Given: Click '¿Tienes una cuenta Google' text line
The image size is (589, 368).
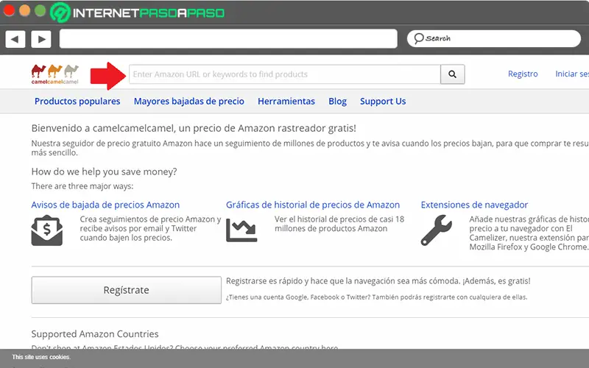Looking at the screenshot, I should (377, 297).
